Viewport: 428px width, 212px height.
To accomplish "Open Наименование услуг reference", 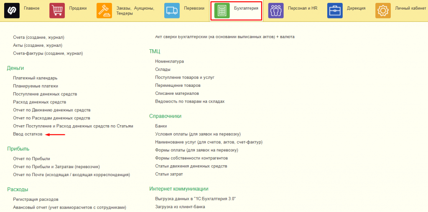I will pyautogui.click(x=209, y=142).
